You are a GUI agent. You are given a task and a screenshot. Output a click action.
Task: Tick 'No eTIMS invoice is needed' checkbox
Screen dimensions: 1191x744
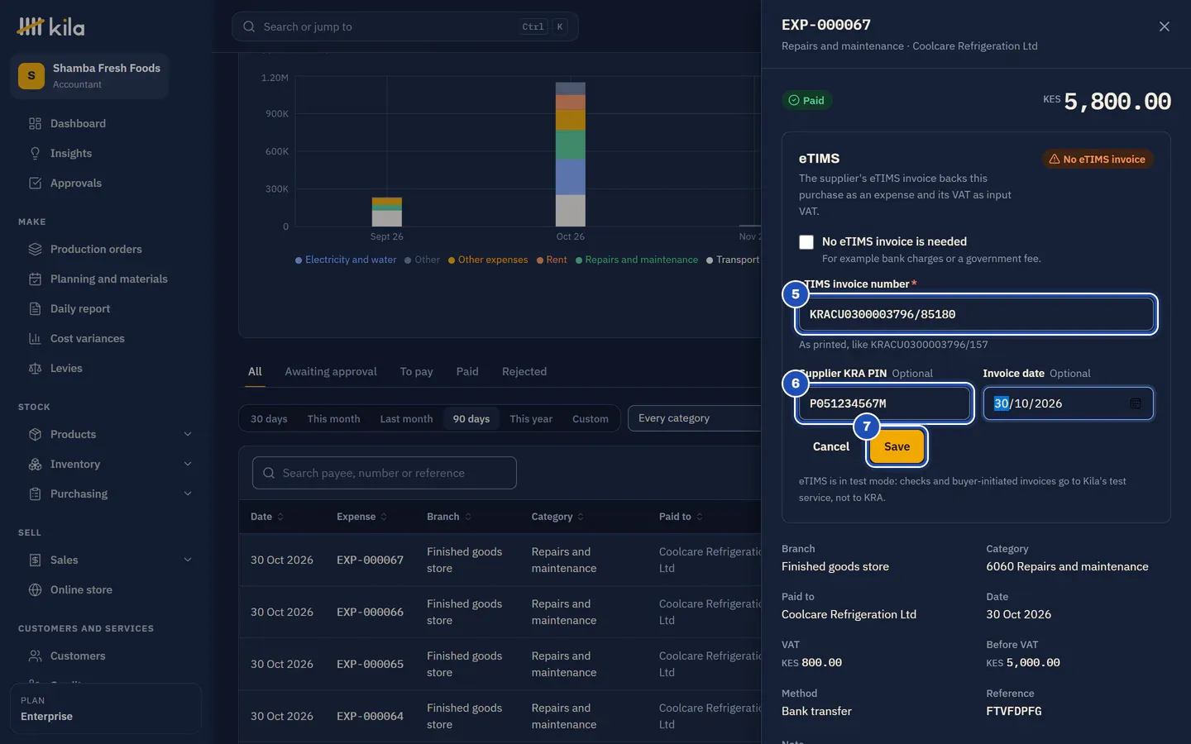[x=806, y=242]
